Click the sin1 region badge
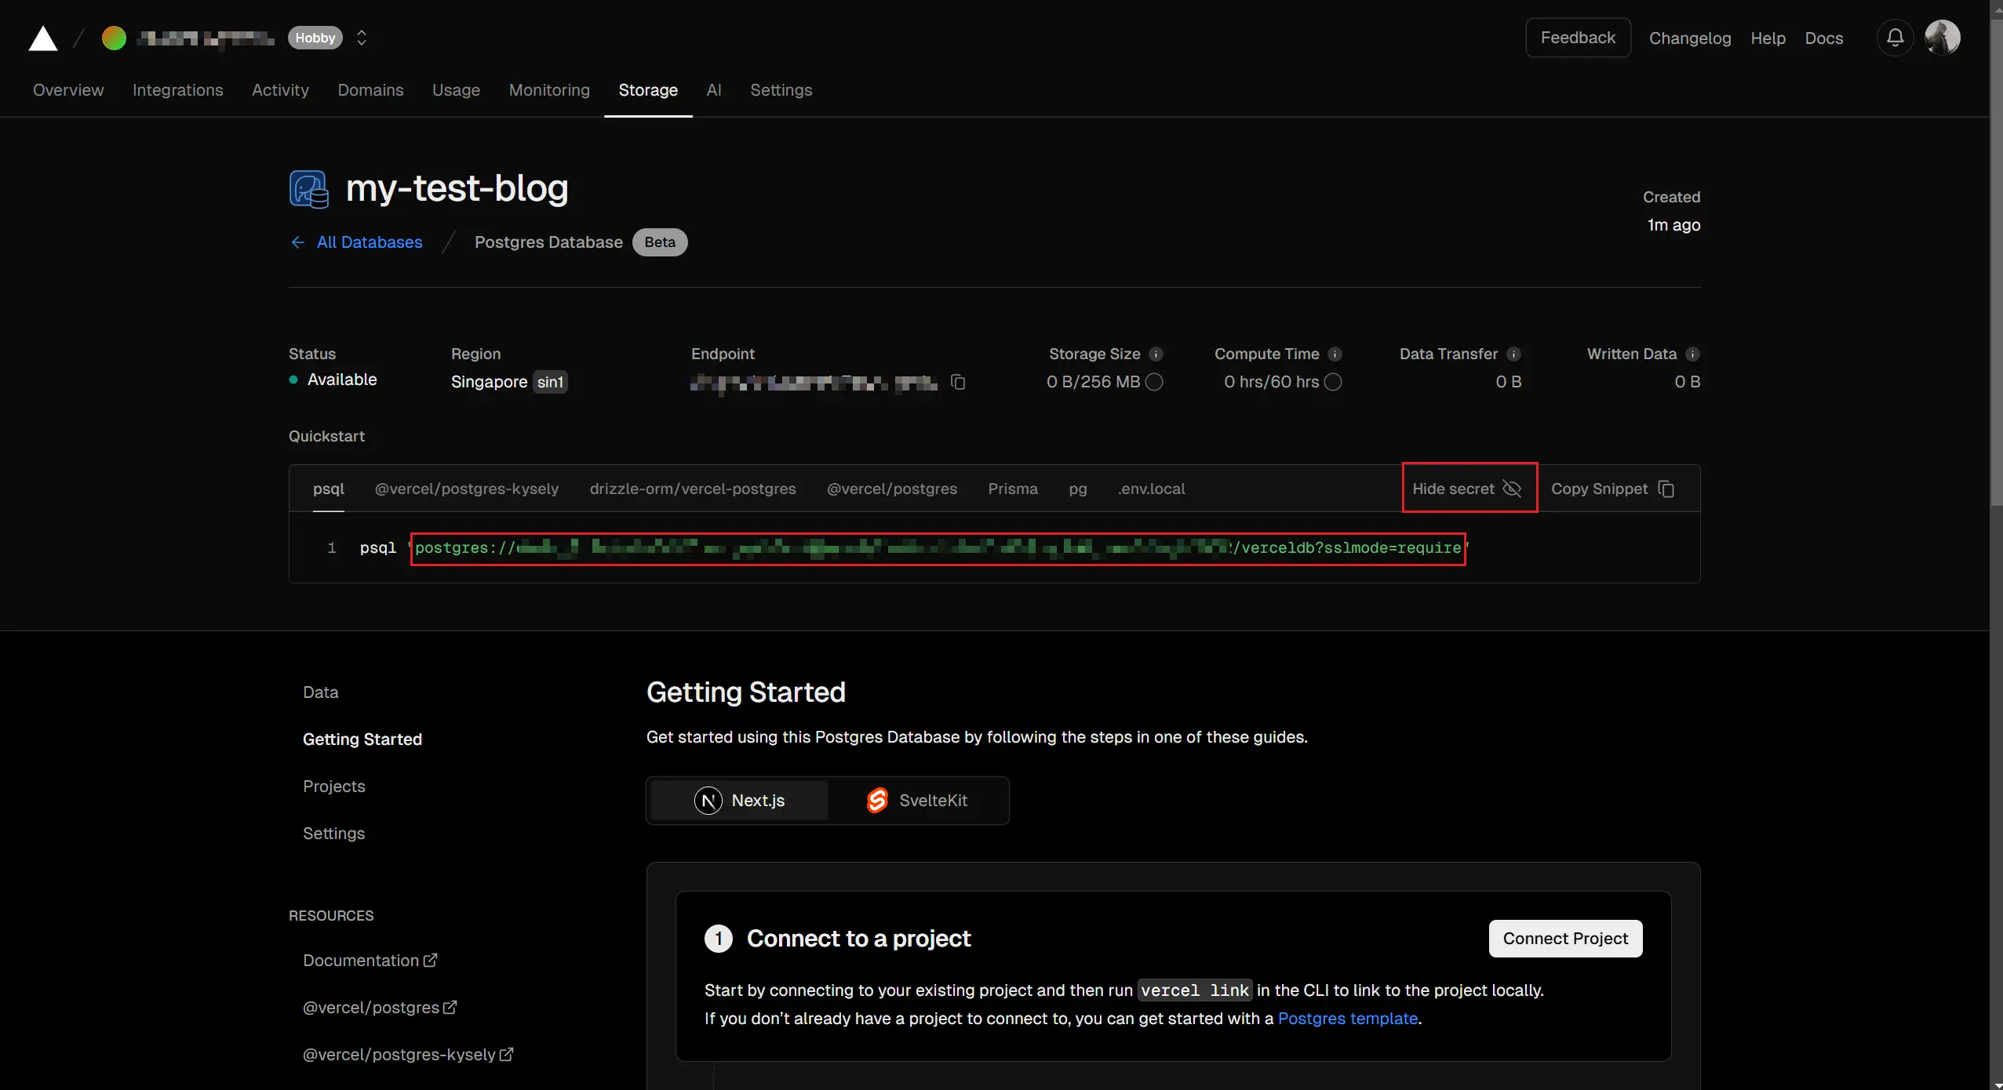 (x=550, y=382)
